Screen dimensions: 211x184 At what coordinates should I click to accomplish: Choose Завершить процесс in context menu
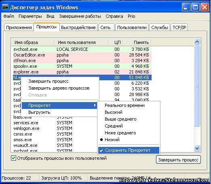[60, 81]
